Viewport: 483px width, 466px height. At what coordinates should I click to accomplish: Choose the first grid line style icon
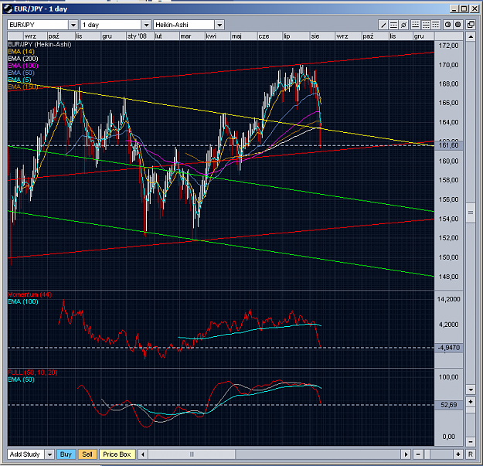click(x=416, y=25)
